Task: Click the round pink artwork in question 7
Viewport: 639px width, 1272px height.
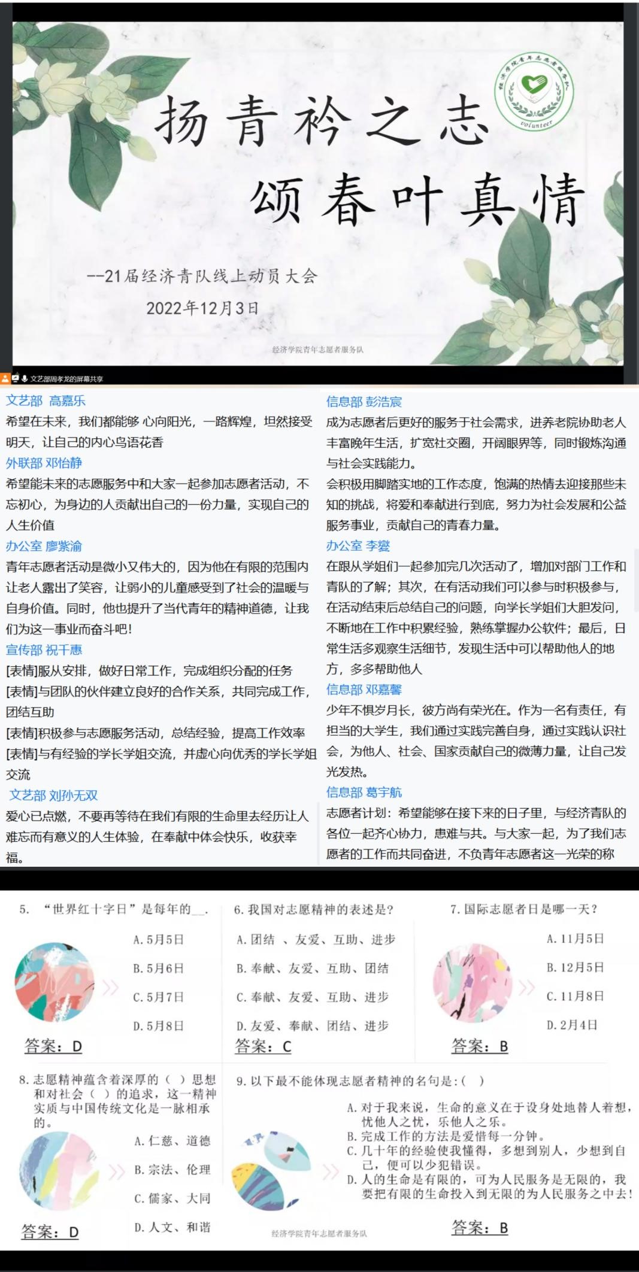Action: [x=473, y=982]
